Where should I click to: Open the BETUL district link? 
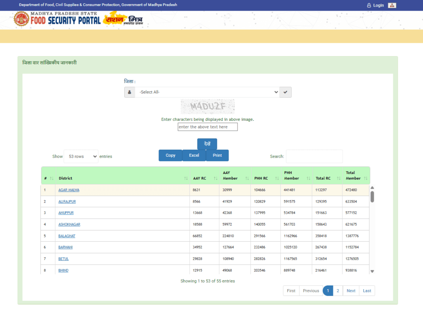click(63, 259)
